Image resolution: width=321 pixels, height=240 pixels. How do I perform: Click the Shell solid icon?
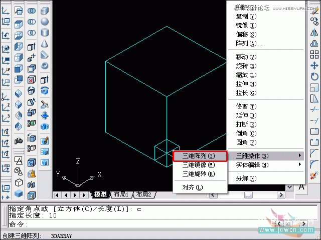[31, 195]
